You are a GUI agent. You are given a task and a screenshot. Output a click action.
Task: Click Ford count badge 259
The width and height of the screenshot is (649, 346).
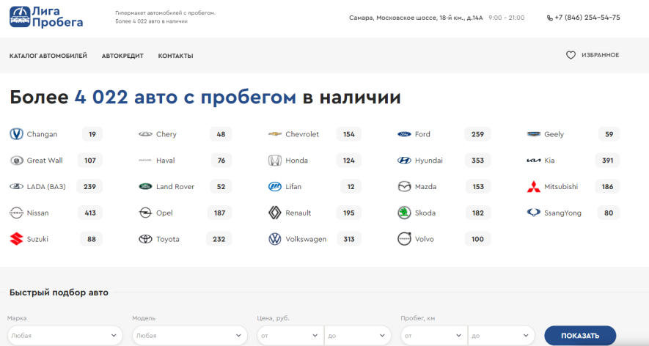(477, 134)
